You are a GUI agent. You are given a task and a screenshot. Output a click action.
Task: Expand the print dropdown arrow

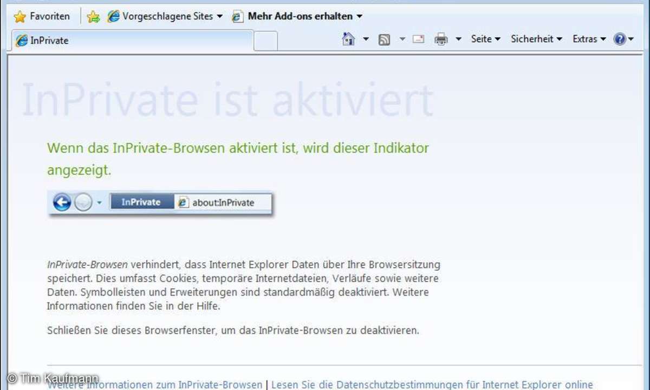click(x=458, y=39)
